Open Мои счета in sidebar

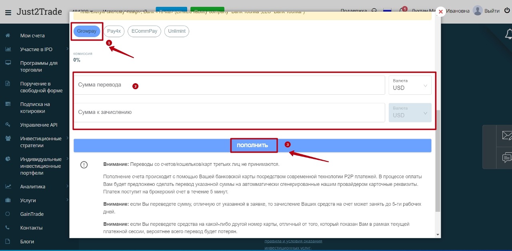click(x=32, y=36)
